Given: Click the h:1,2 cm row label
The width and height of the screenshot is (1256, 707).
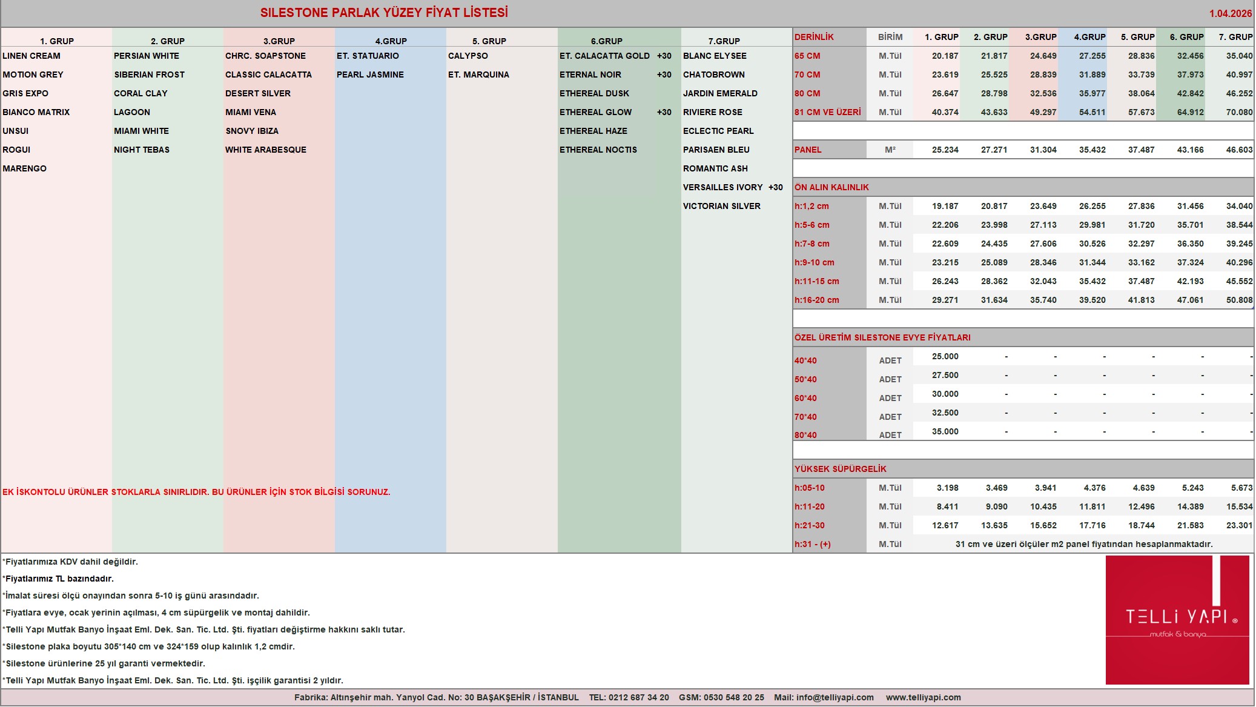Looking at the screenshot, I should [x=811, y=206].
